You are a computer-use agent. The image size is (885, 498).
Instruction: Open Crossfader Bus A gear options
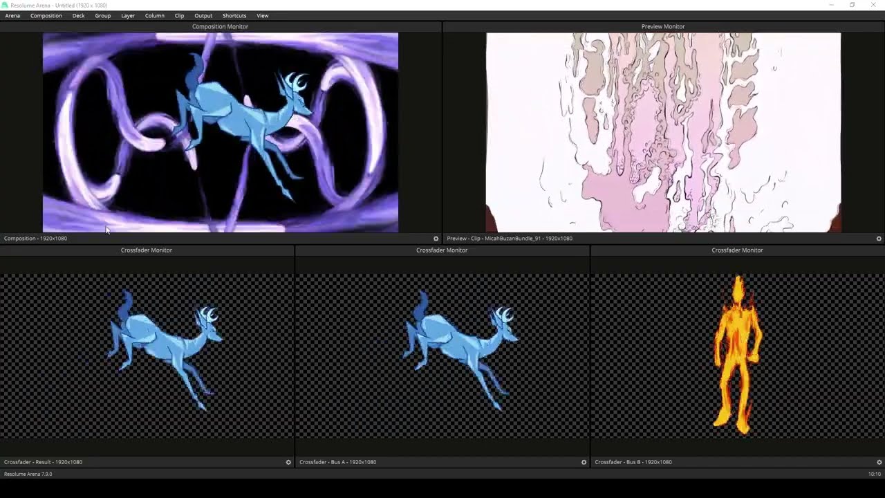[584, 462]
